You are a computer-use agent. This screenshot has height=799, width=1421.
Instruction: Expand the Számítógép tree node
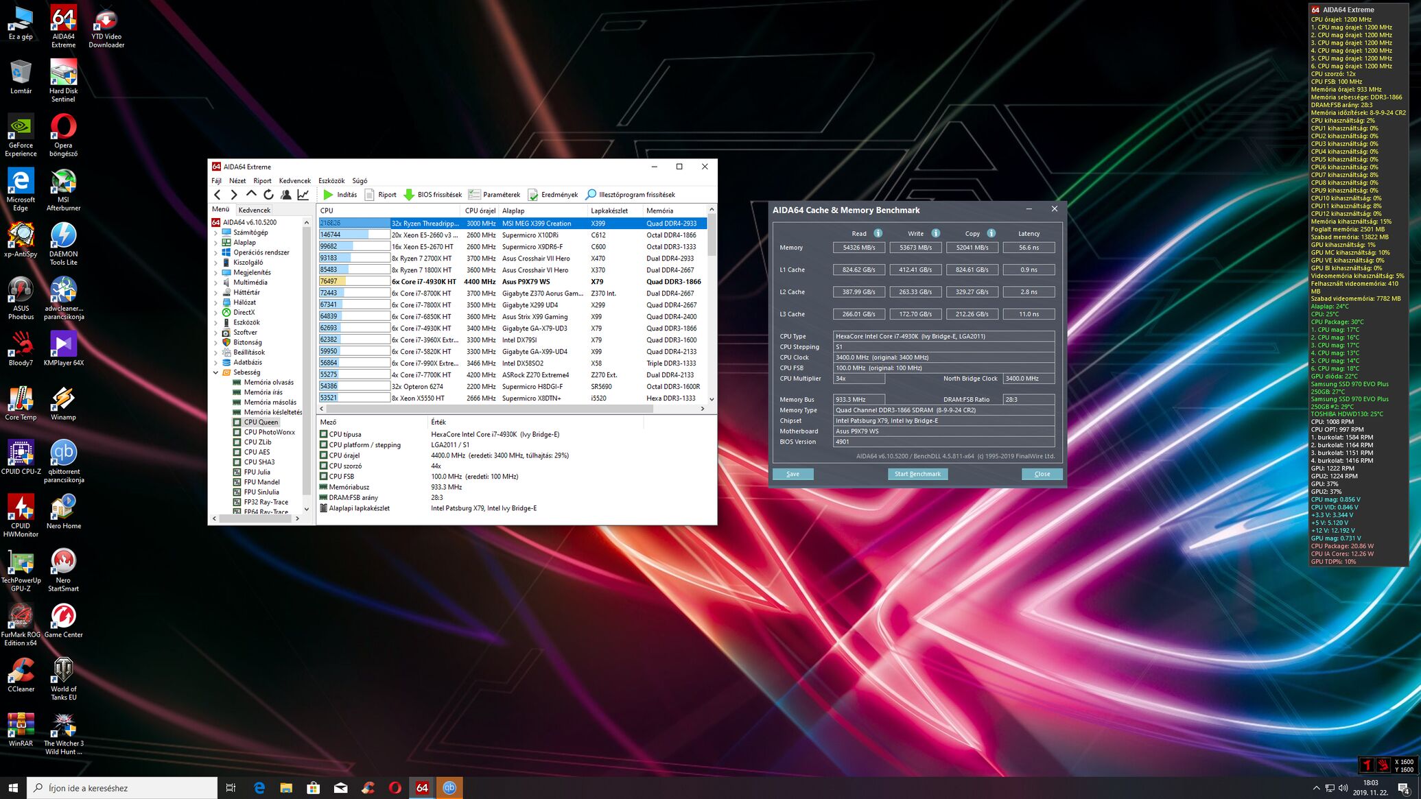coord(215,232)
